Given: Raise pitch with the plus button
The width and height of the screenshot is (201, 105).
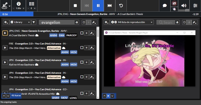Looking at the screenshot, I should [35, 8].
